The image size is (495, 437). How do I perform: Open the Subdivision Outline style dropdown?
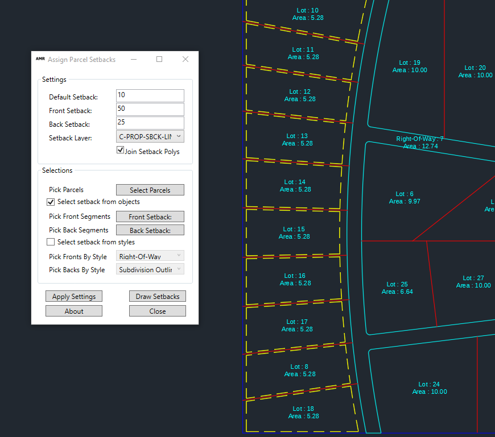click(178, 269)
